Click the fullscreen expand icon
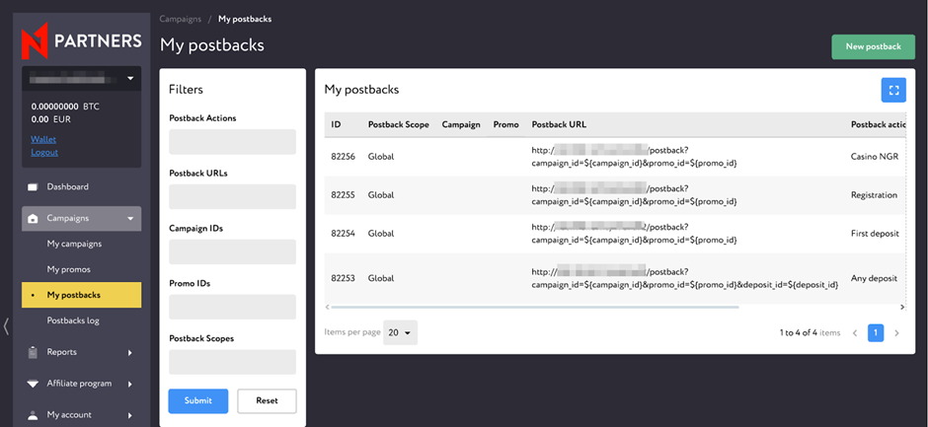This screenshot has width=928, height=427. pos(892,90)
